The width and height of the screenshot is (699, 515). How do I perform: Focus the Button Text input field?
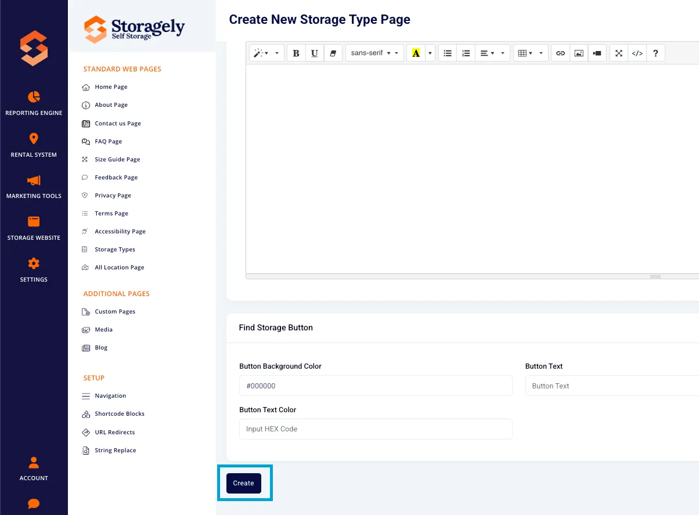pos(612,386)
